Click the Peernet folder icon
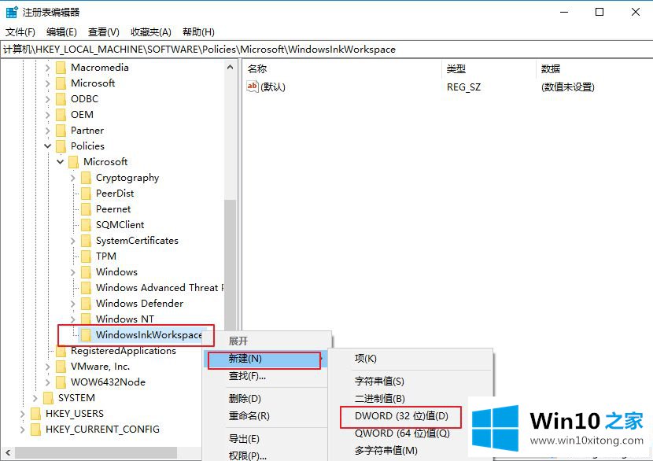The width and height of the screenshot is (653, 461). (x=86, y=209)
